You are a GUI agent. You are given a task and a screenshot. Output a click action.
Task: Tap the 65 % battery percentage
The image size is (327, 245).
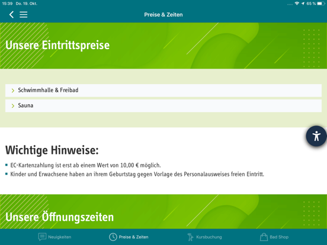[311, 4]
